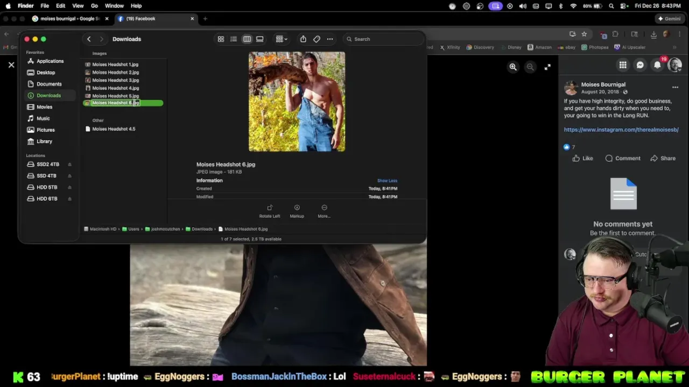The height and width of the screenshot is (387, 689).
Task: Select file Moises Headshot 4.jpg
Action: tap(115, 88)
